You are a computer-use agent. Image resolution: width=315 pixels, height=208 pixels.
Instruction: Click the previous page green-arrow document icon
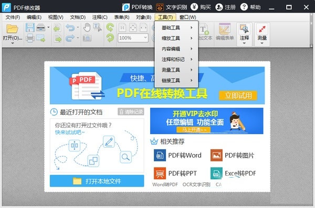[x=57, y=28]
